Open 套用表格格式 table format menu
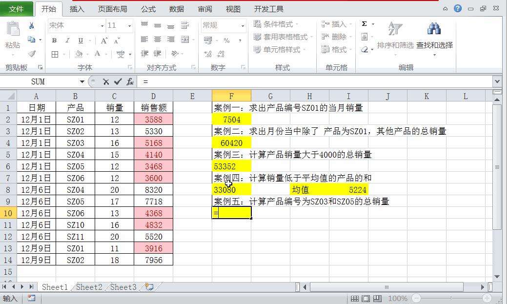 tap(283, 37)
